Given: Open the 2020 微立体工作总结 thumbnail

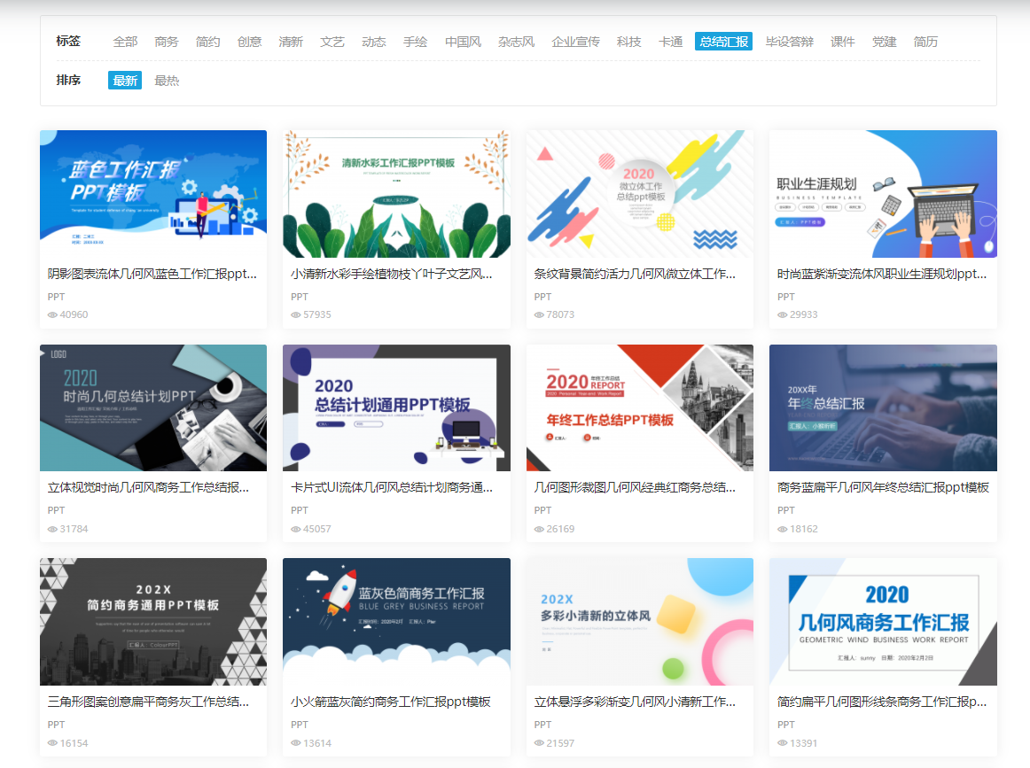Looking at the screenshot, I should (x=640, y=194).
